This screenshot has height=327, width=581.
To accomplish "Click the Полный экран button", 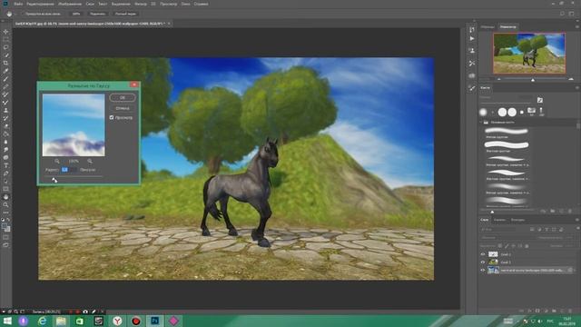I will coord(125,14).
